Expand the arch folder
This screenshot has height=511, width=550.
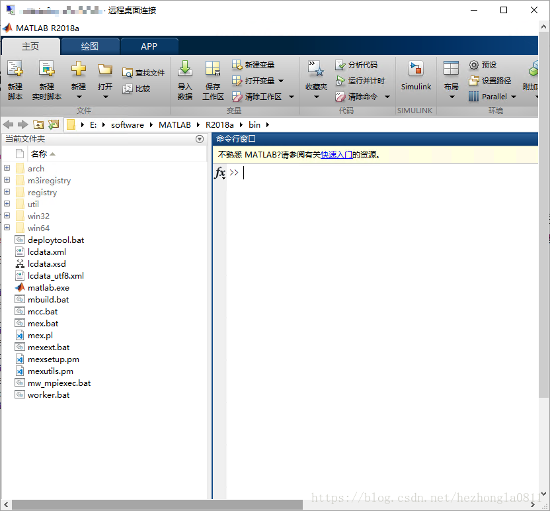pyautogui.click(x=7, y=168)
